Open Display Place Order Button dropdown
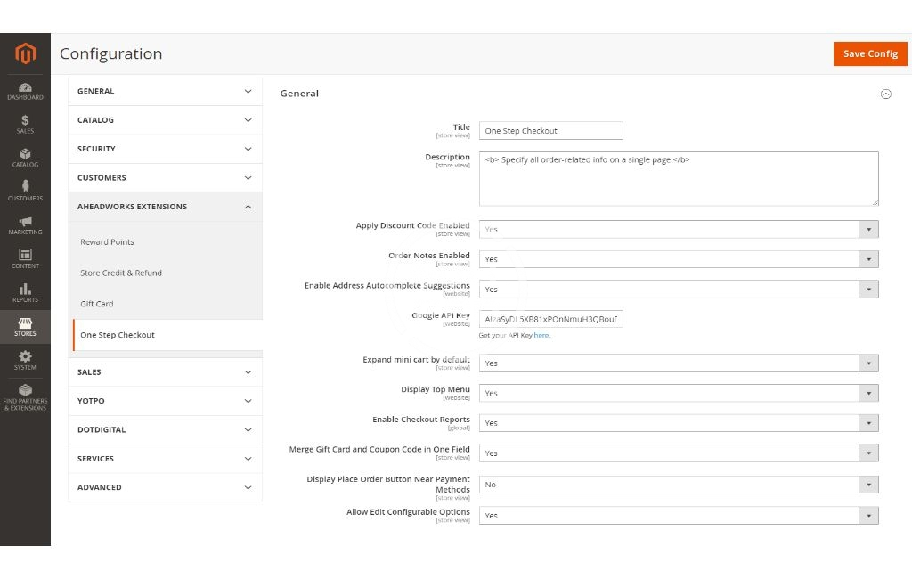 tap(679, 485)
